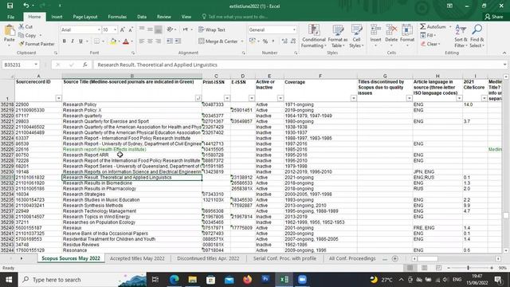Open Discontinued titles Apr. 2022 sheet
This screenshot has width=510, height=287.
click(x=208, y=258)
